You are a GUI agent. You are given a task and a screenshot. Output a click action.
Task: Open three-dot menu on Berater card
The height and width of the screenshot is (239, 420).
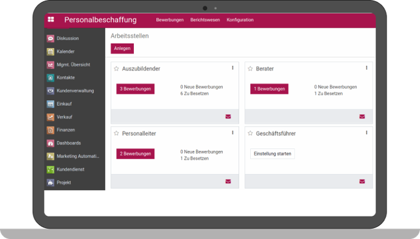coord(366,68)
